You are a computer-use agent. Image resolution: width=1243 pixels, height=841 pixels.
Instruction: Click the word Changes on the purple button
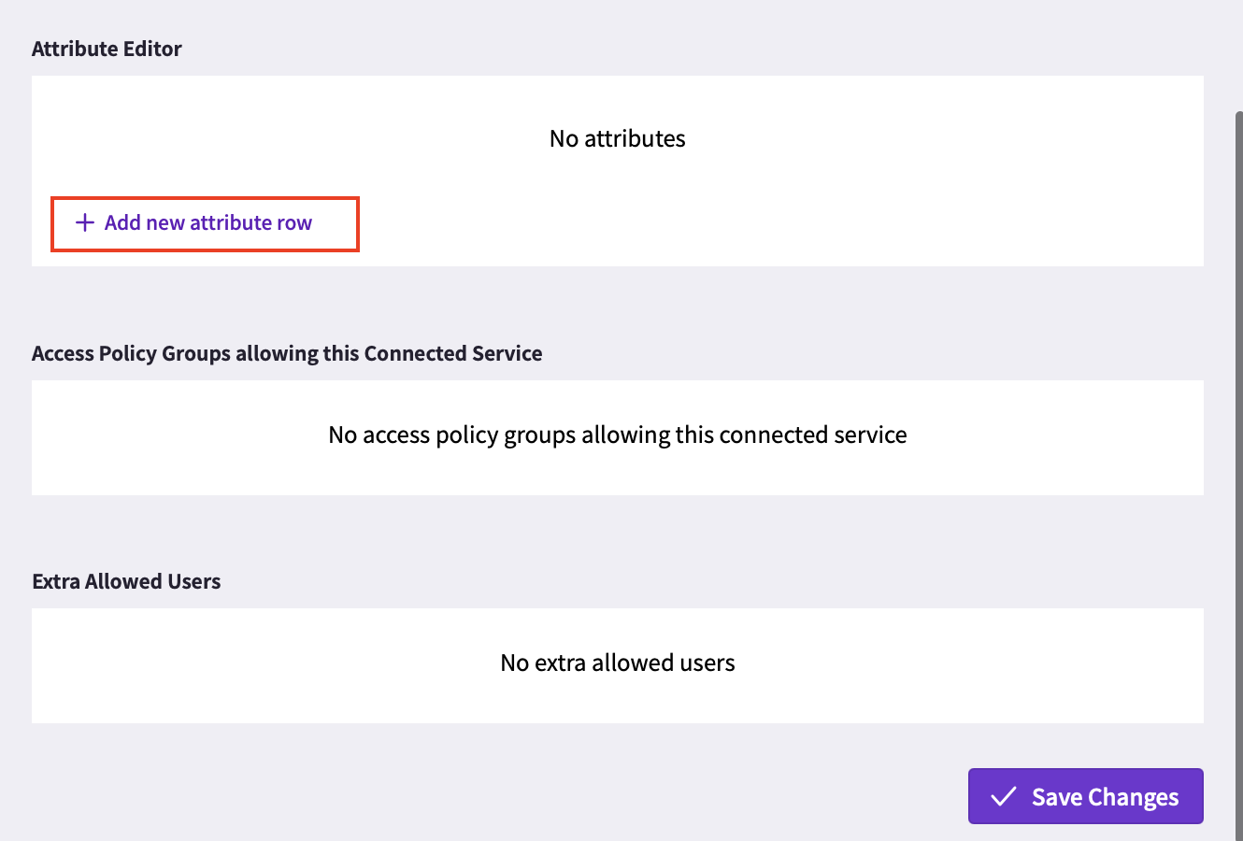coord(1133,797)
